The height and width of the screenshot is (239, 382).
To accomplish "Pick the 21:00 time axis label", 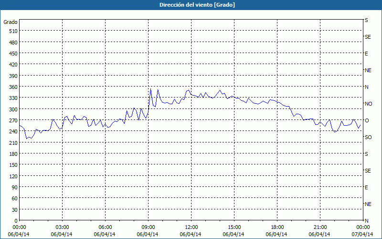I will tap(320, 228).
